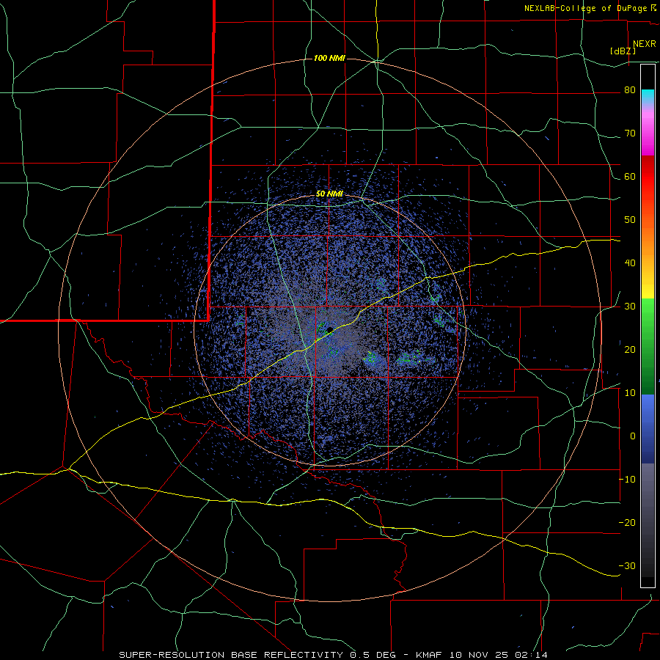This screenshot has width=660, height=660.
Task: Click the 40 value on dBZ scale
Action: point(630,263)
